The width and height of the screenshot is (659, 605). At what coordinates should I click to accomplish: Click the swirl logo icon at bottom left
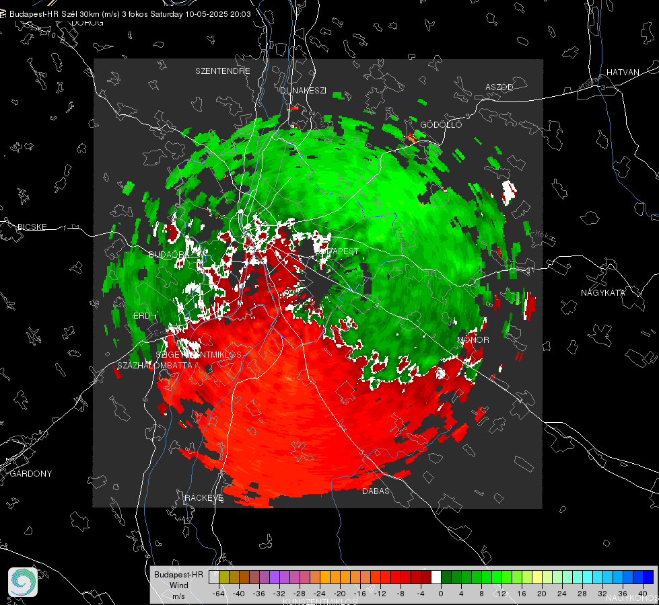[x=23, y=582]
